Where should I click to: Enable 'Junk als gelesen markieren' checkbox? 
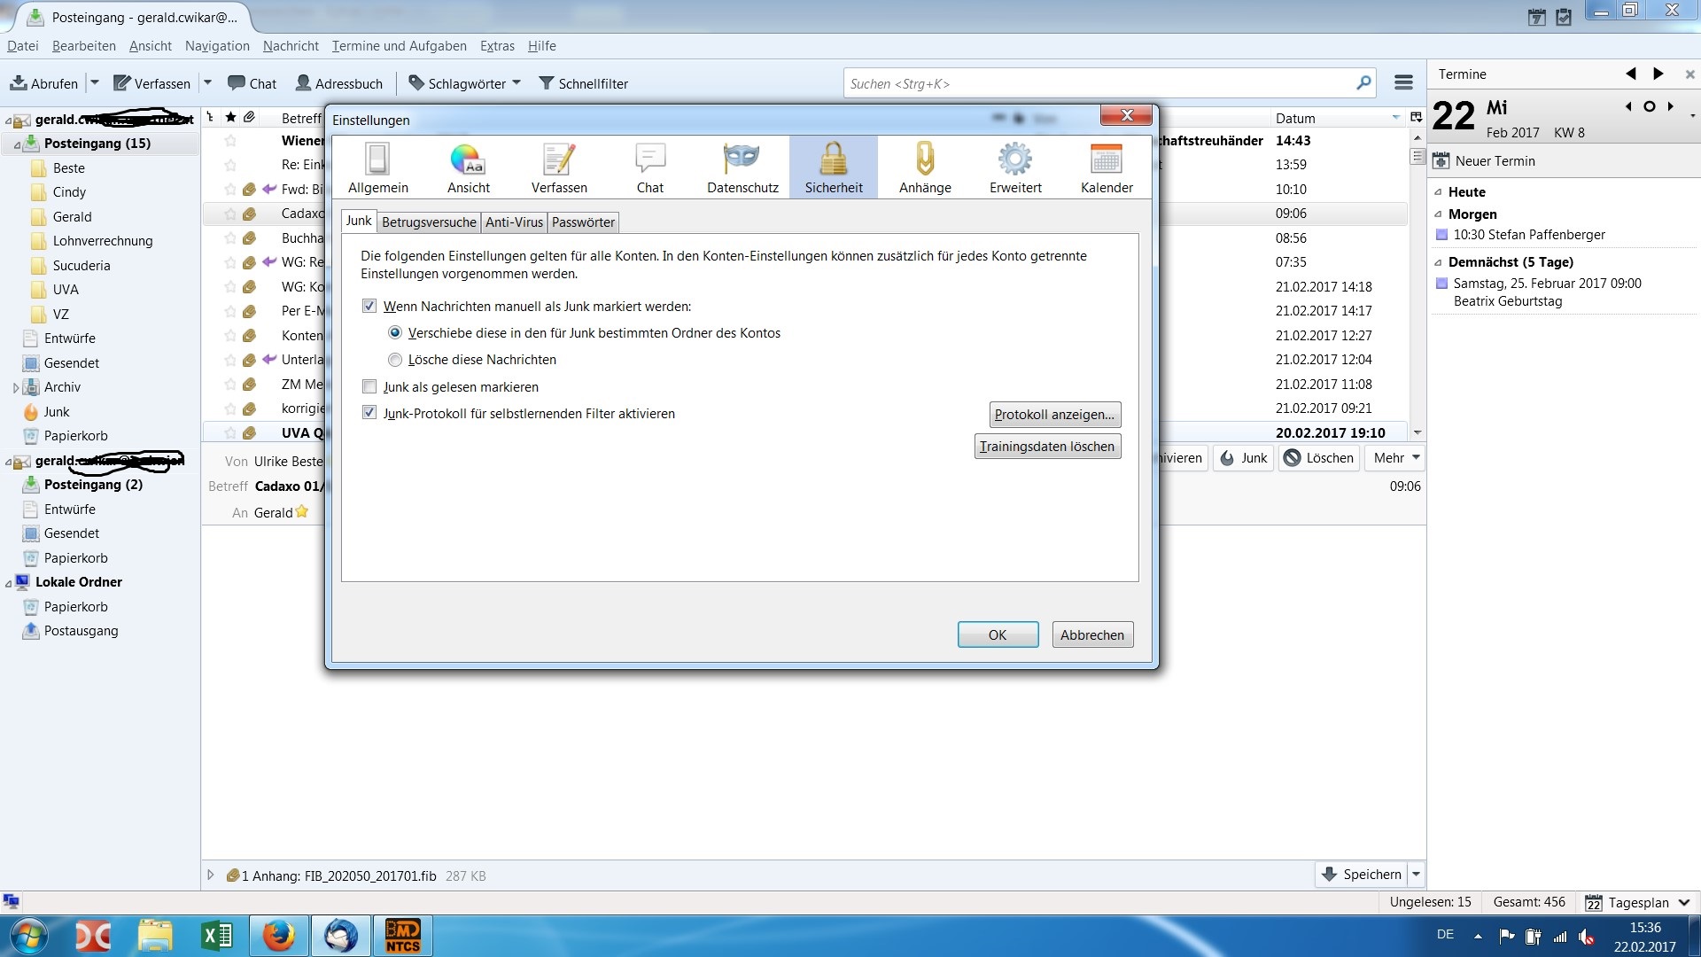(x=369, y=387)
